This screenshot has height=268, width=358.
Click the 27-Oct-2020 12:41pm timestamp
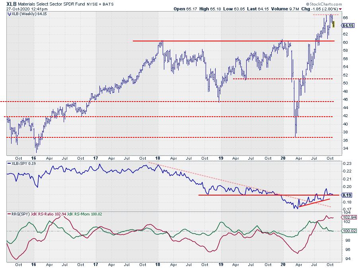(24, 8)
